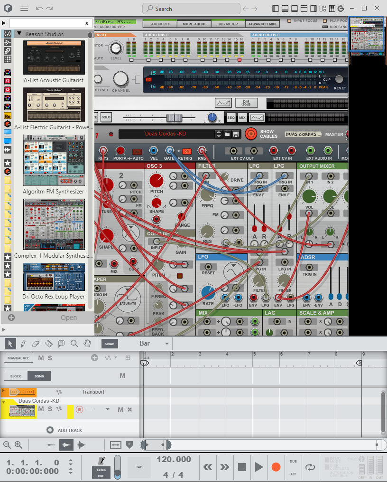Open the MORE AUDIO tab
This screenshot has width=387, height=482.
pyautogui.click(x=194, y=24)
